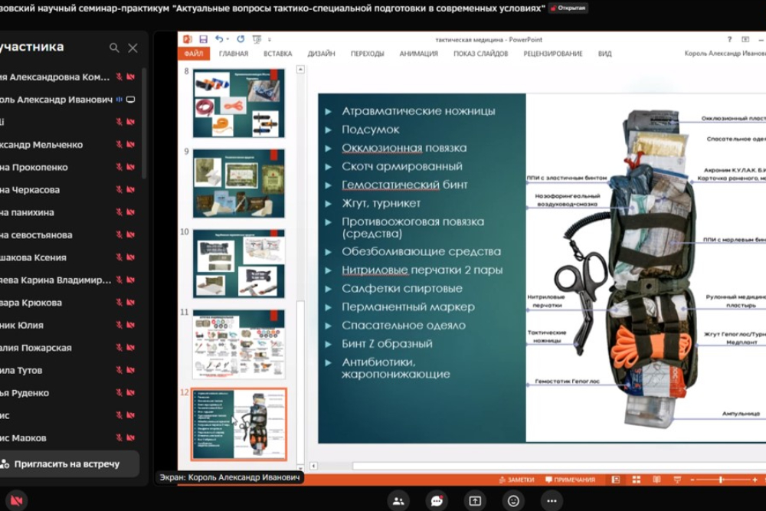
Task: Open the more options three-dot menu
Action: point(552,501)
